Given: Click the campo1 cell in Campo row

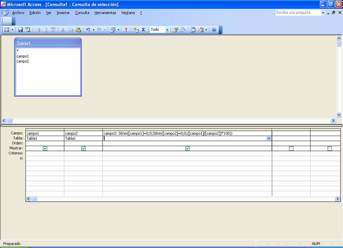Looking at the screenshot, I should coord(45,133).
